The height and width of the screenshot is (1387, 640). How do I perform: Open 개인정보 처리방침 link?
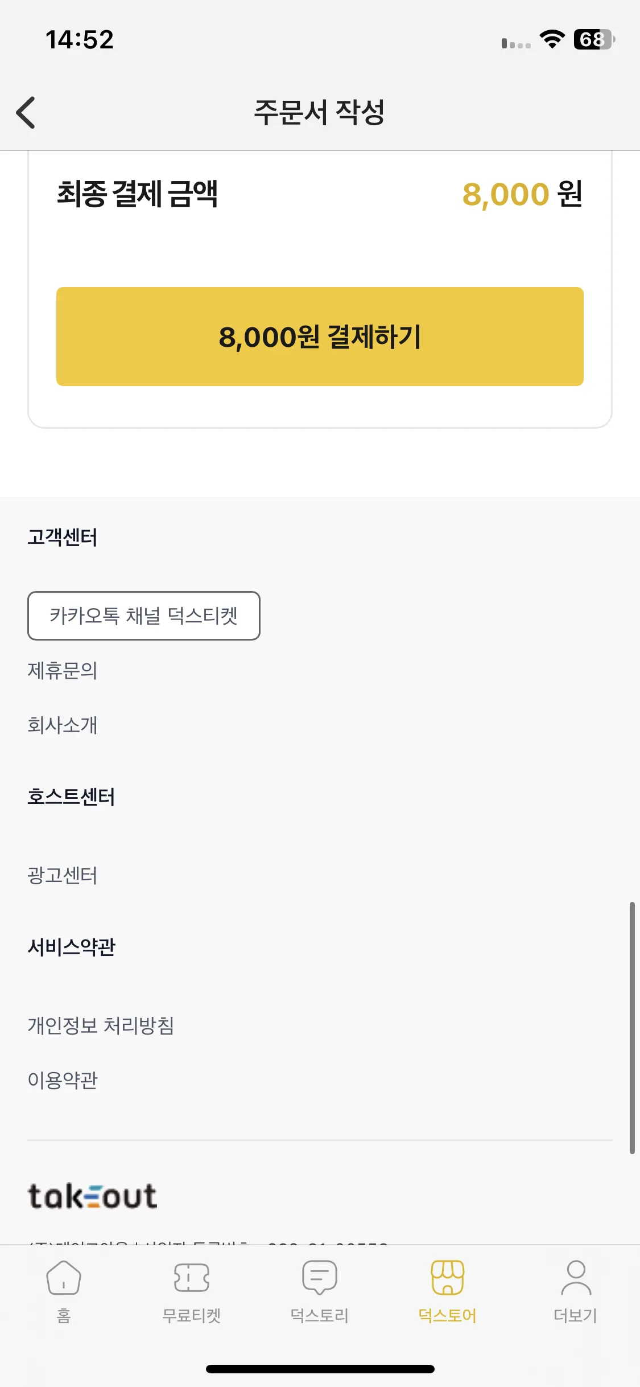(x=101, y=1025)
